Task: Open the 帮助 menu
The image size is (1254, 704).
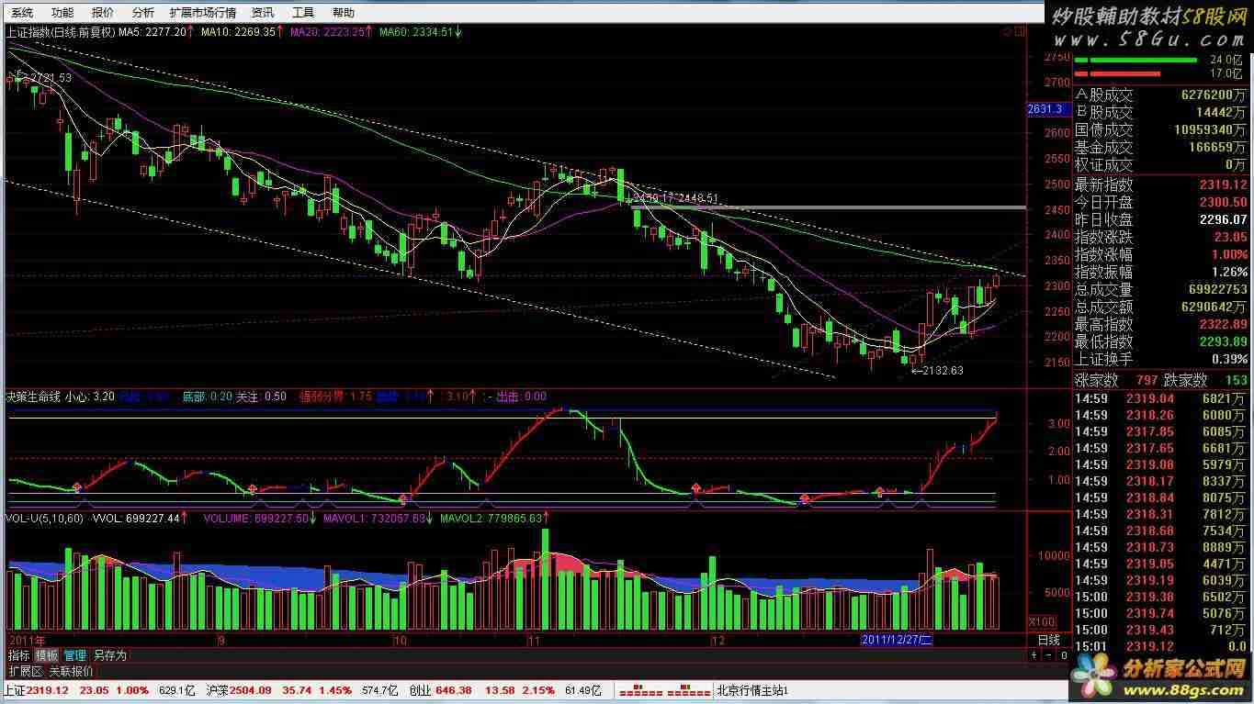Action: point(344,12)
